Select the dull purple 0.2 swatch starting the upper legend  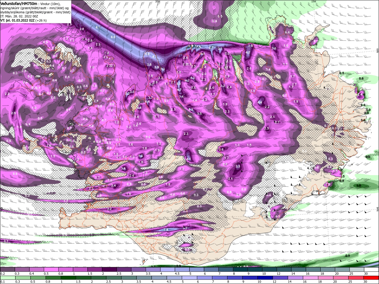click(7, 269)
